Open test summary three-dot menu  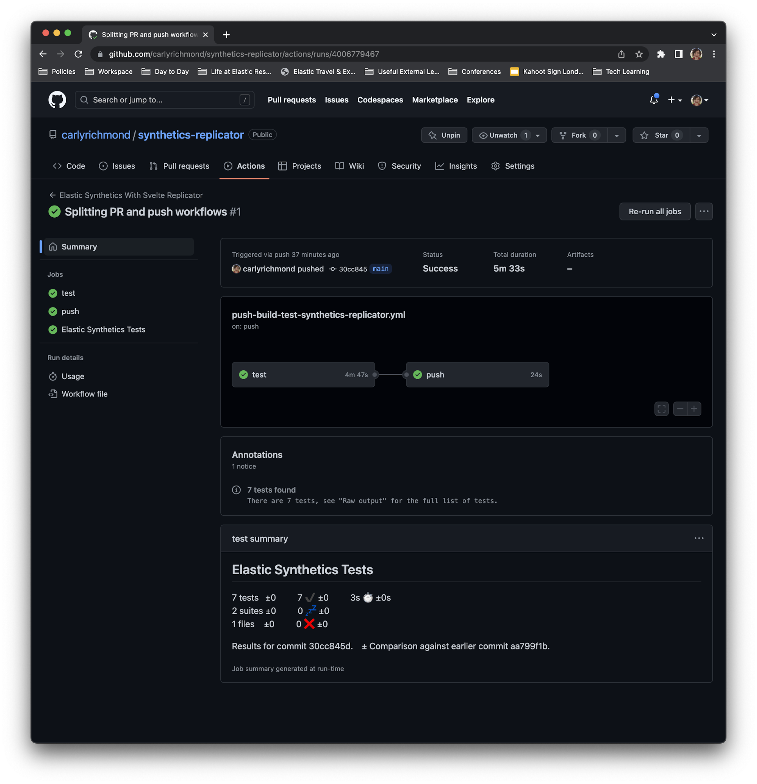[699, 538]
